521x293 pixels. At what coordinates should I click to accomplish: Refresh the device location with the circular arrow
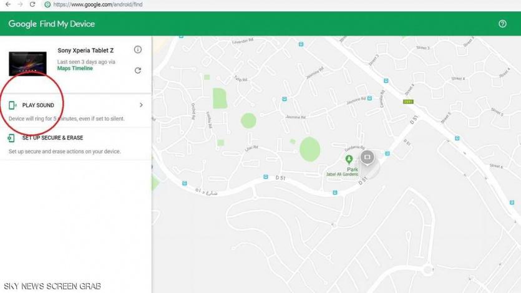[138, 70]
